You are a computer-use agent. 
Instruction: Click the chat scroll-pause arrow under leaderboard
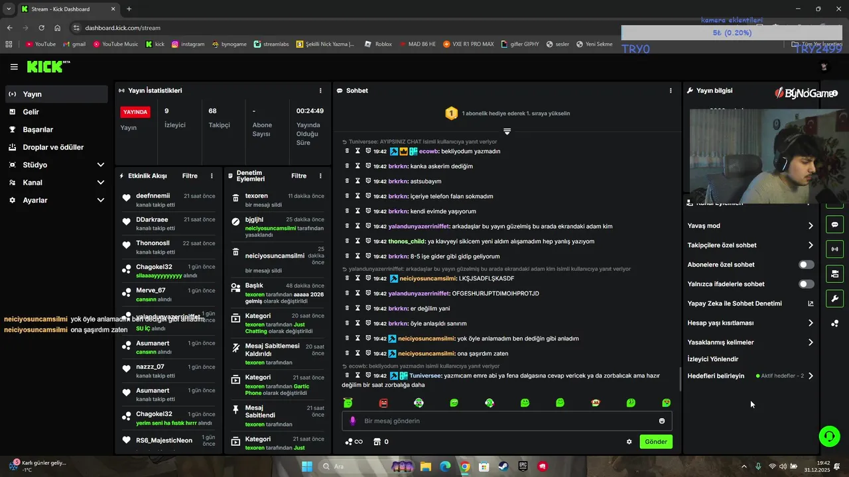(x=507, y=131)
